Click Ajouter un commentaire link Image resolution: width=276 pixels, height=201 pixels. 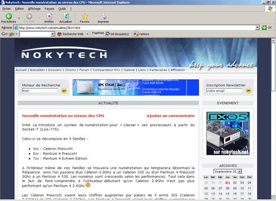tap(171, 116)
